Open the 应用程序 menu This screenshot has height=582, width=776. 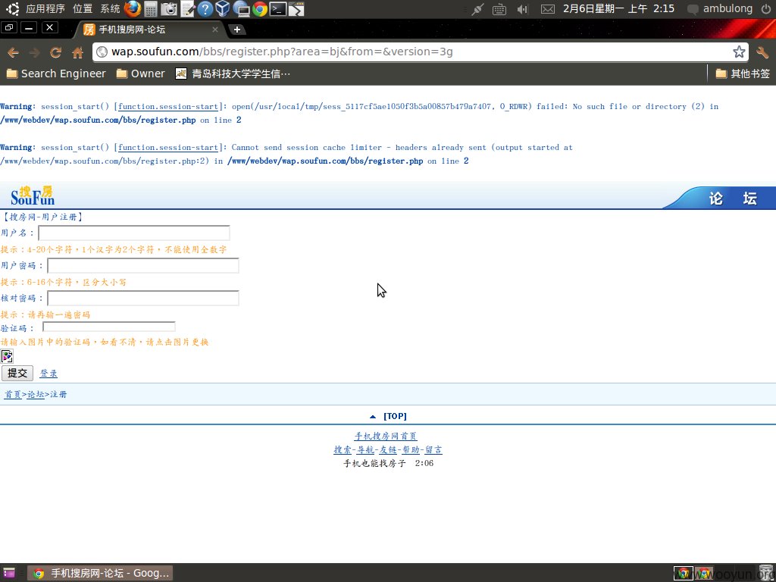pyautogui.click(x=45, y=9)
